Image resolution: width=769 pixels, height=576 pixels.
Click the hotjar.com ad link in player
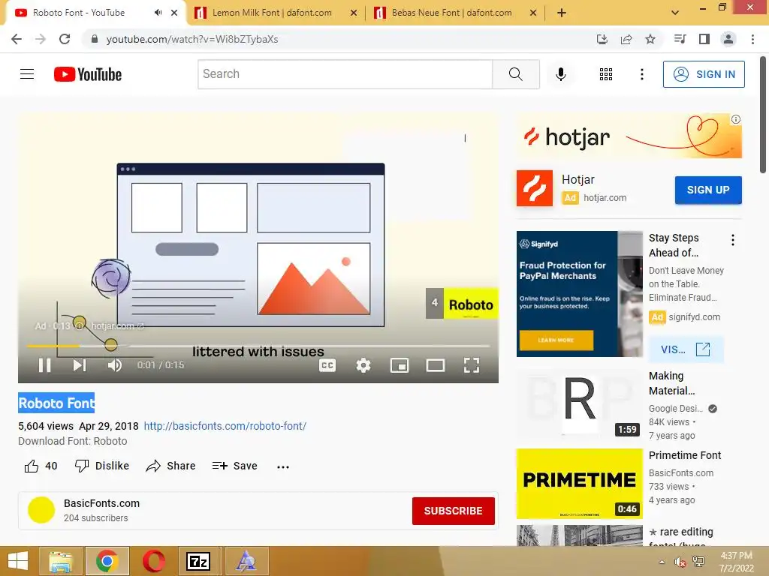coord(116,325)
